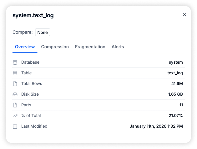The height and width of the screenshot is (149, 197).
Task: Click the Disk Size value 1.65 GB
Action: point(175,94)
